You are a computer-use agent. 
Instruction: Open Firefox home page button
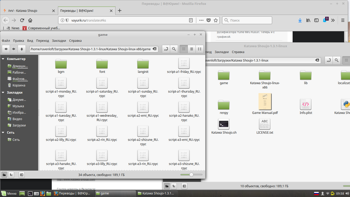point(30,20)
